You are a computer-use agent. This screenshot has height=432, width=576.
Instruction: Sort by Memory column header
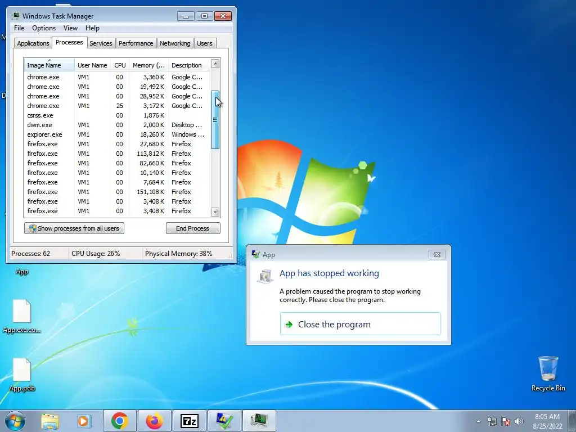[x=148, y=65]
